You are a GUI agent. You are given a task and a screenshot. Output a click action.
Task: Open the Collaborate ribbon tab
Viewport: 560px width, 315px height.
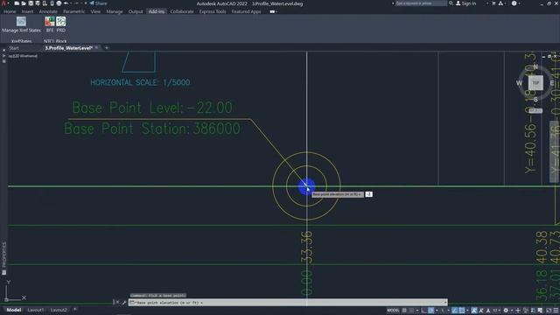pyautogui.click(x=182, y=11)
